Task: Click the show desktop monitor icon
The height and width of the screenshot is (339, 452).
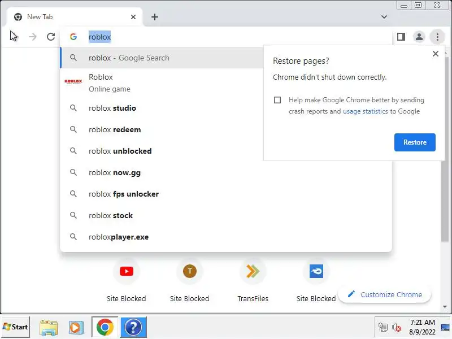Action: click(445, 327)
